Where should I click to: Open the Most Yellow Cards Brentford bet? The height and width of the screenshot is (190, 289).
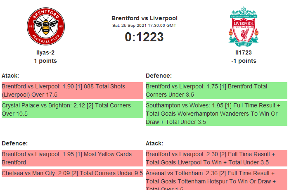tap(72, 158)
